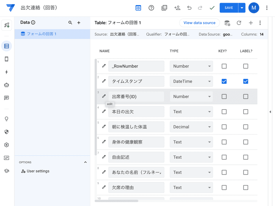Viewport: 275px width, 206px height.
Task: Open the top-right more options menu
Action: tap(267, 8)
